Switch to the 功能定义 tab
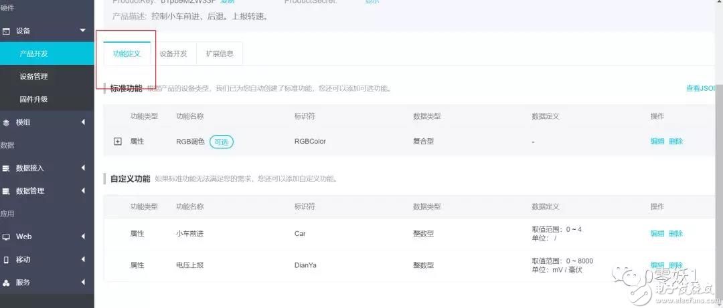Viewport: 723px width, 308px height. [x=127, y=53]
